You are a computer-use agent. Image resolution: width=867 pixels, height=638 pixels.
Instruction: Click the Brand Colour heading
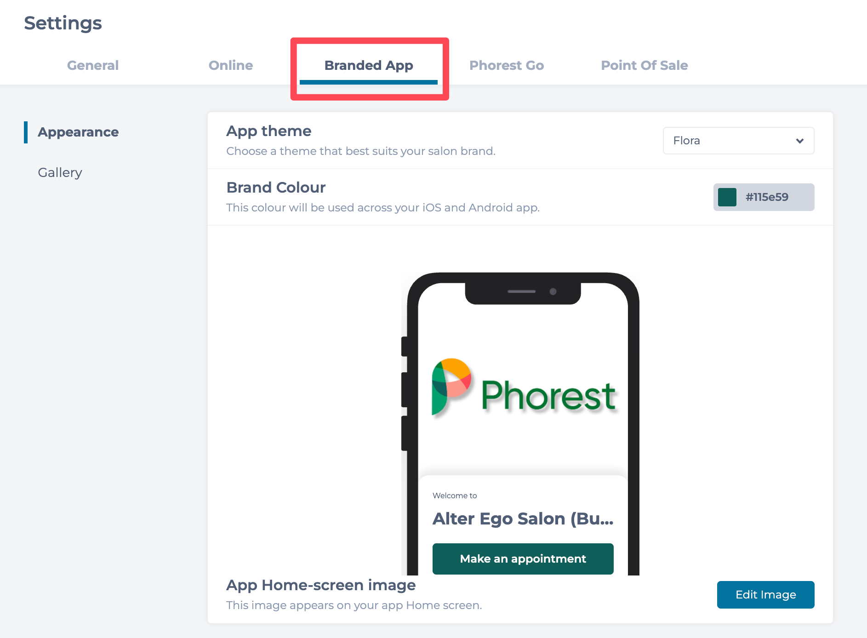point(276,188)
